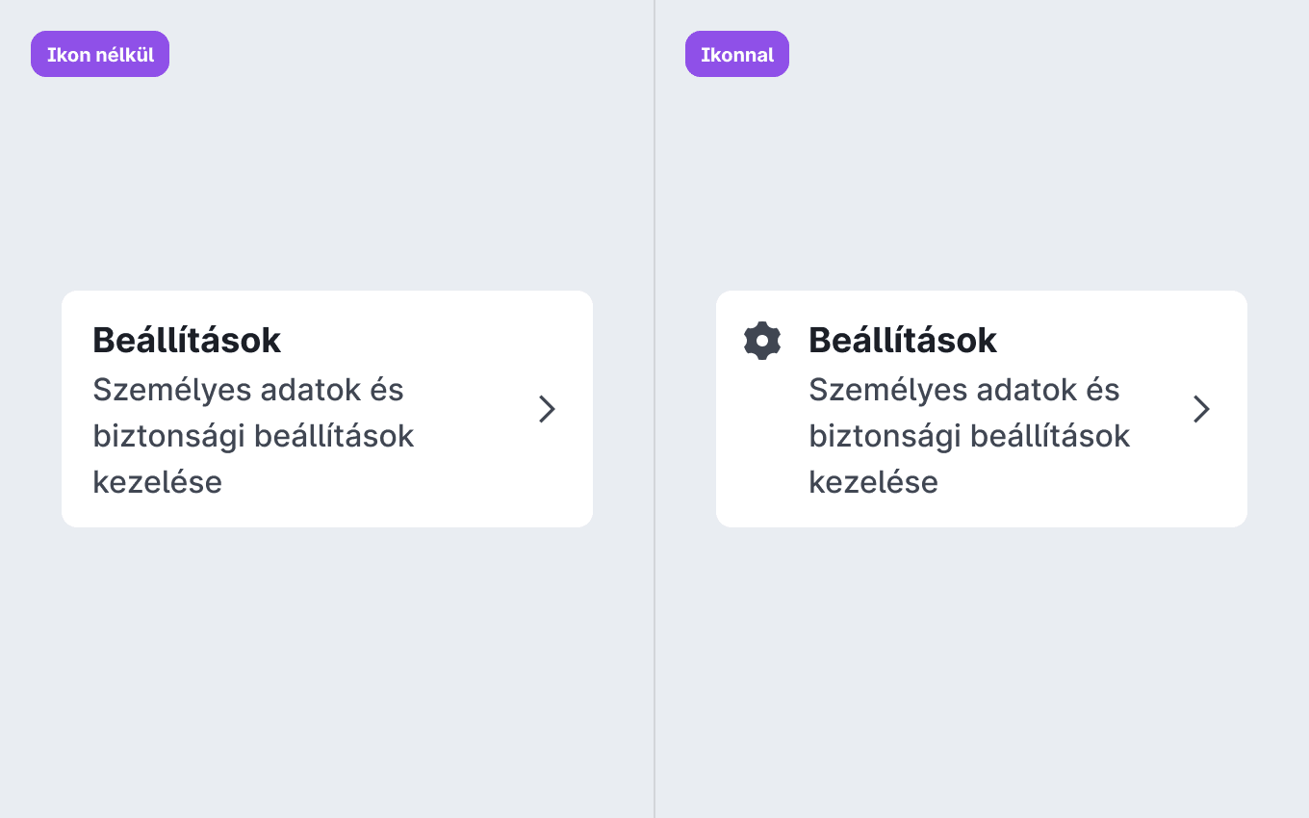Open the Beállítások card with gear icon
The width and height of the screenshot is (1309, 818).
(982, 409)
